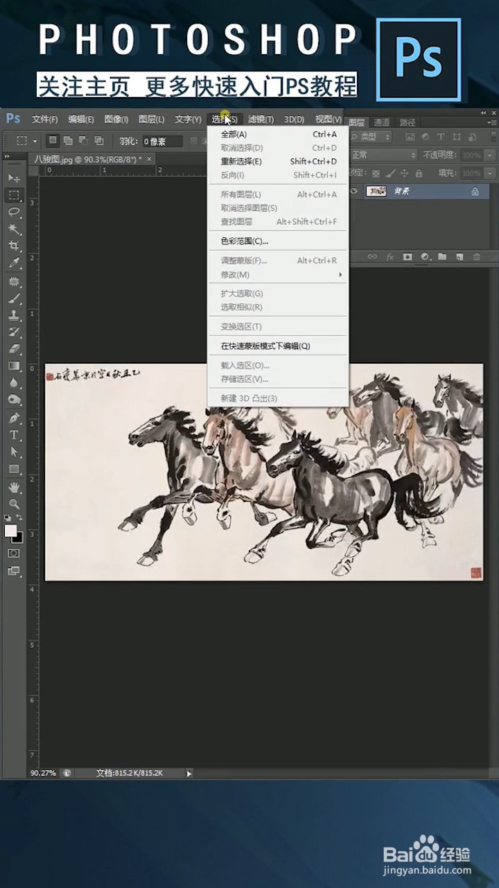The width and height of the screenshot is (499, 888).
Task: Click the link layers icon
Action: click(x=372, y=257)
